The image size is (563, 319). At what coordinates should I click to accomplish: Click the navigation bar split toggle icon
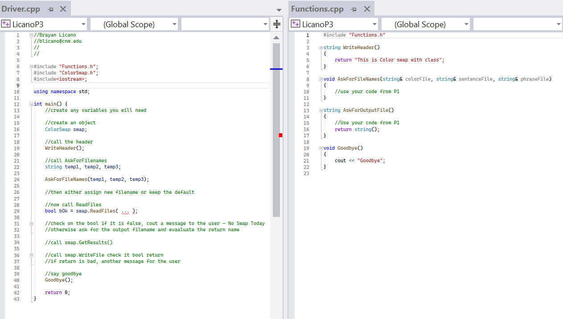[277, 24]
